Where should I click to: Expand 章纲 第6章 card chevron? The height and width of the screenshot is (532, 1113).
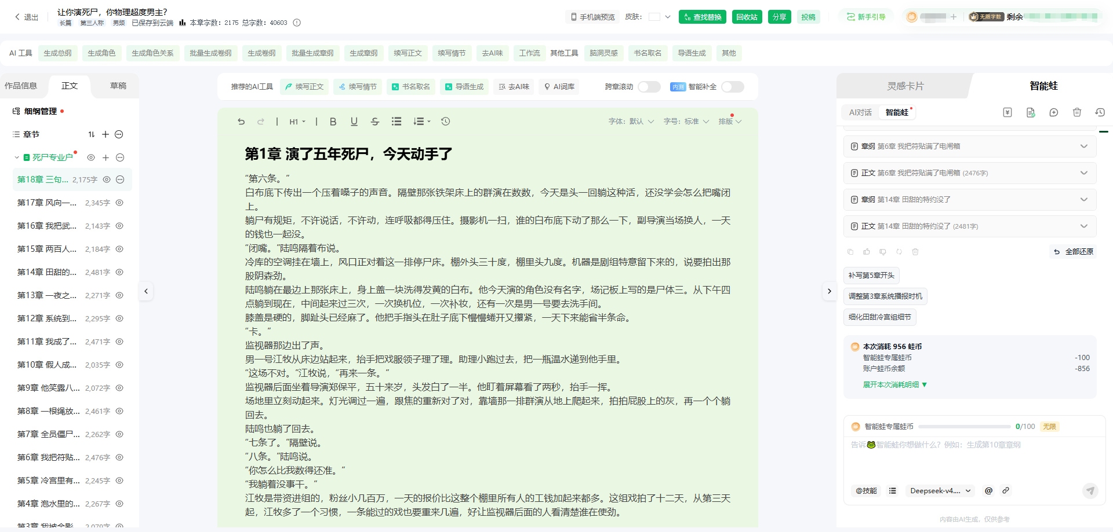click(x=1083, y=146)
